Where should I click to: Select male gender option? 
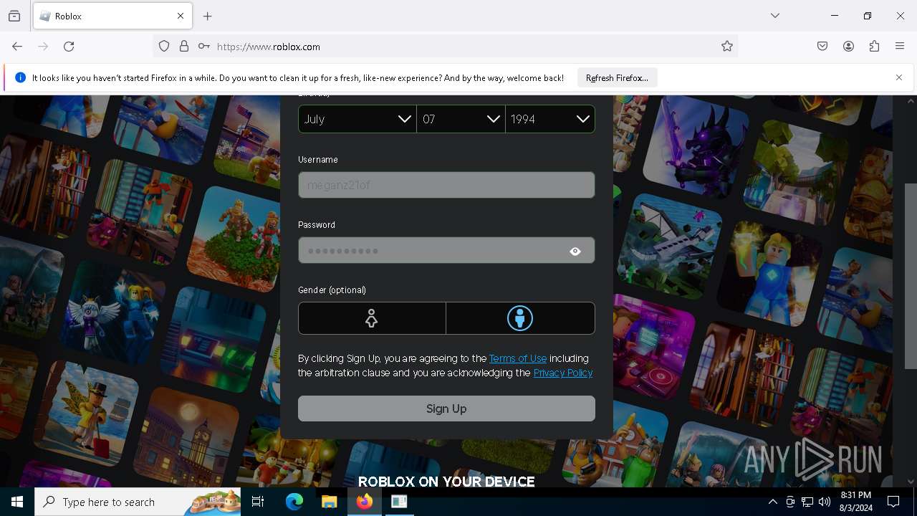[520, 318]
